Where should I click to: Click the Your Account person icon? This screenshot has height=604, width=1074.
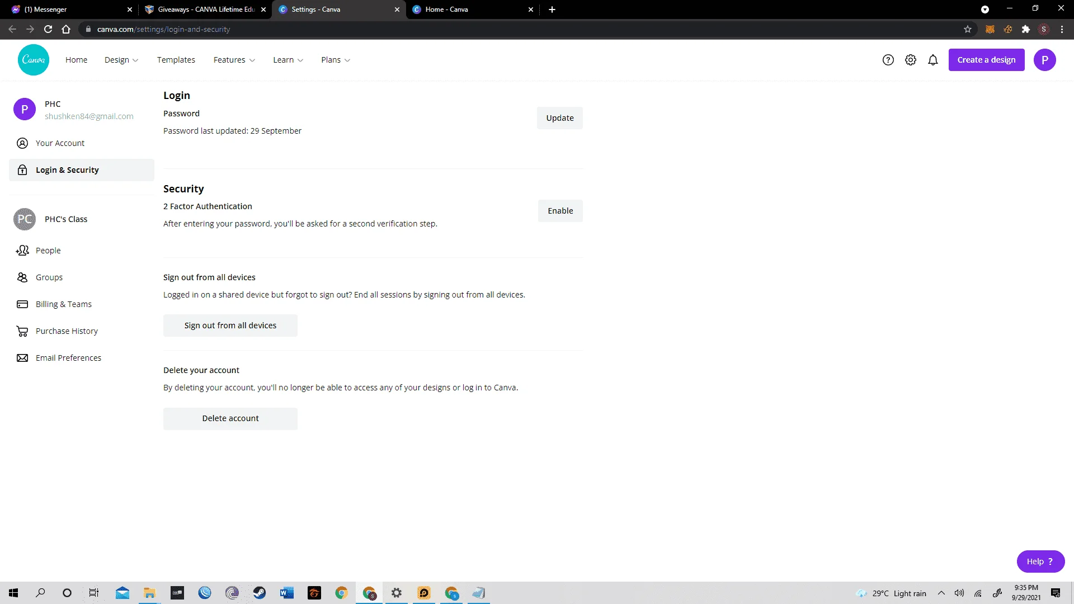pyautogui.click(x=22, y=143)
